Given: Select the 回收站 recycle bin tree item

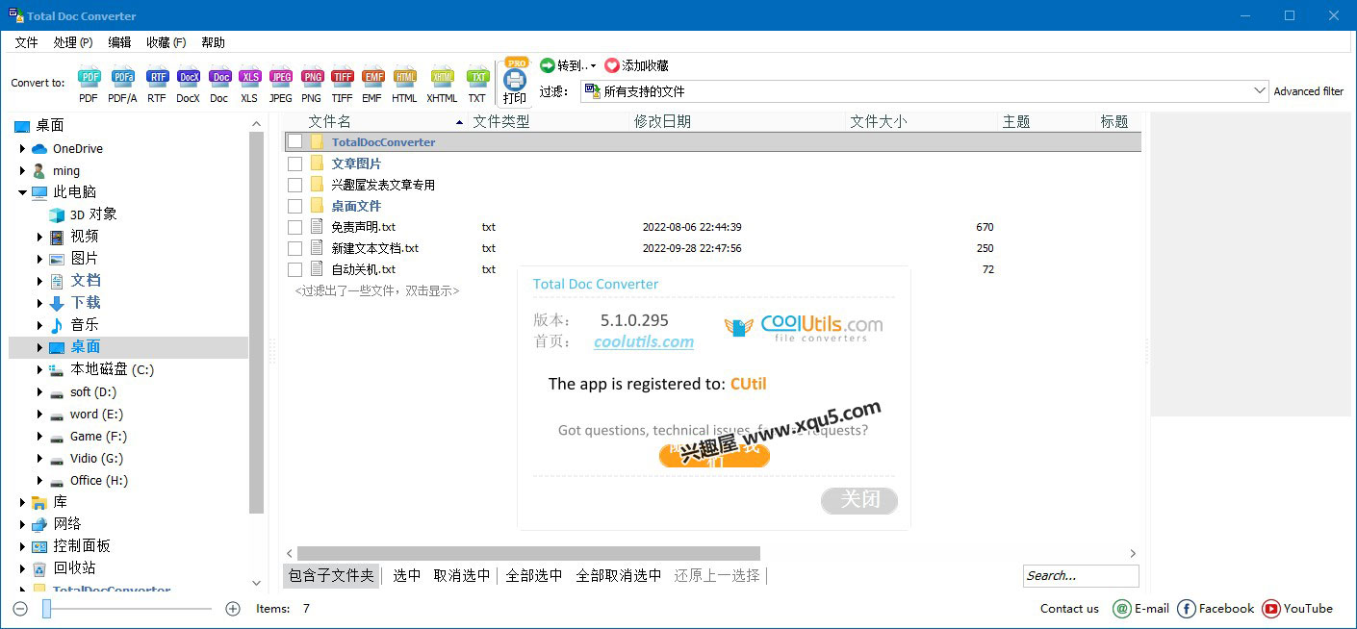Looking at the screenshot, I should 74,567.
